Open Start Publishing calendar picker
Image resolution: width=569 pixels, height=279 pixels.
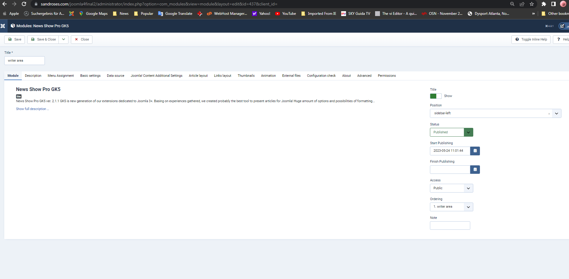coord(475,151)
